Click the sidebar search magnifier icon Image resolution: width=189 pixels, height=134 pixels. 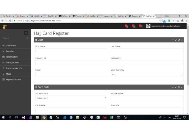27,38
